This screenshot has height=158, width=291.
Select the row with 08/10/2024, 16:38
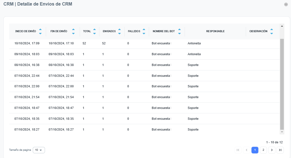coord(27,65)
